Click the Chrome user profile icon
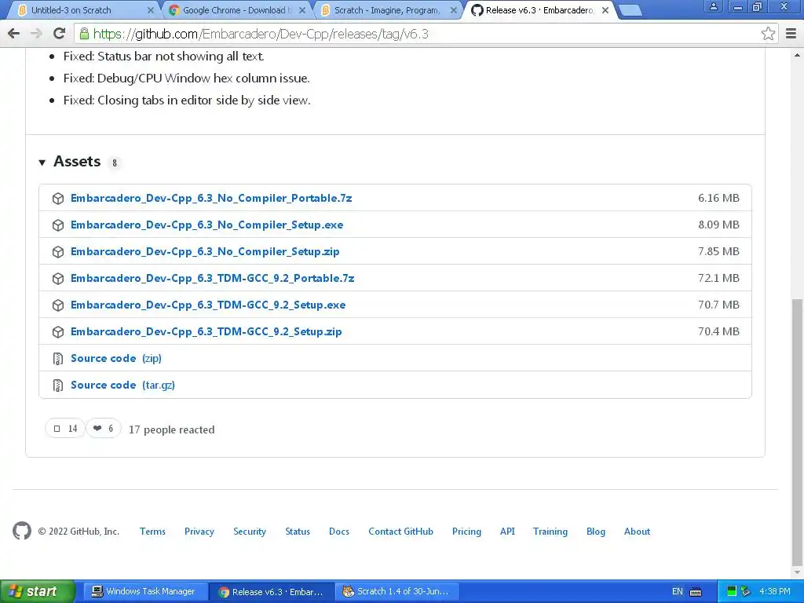The image size is (804, 603). click(713, 6)
